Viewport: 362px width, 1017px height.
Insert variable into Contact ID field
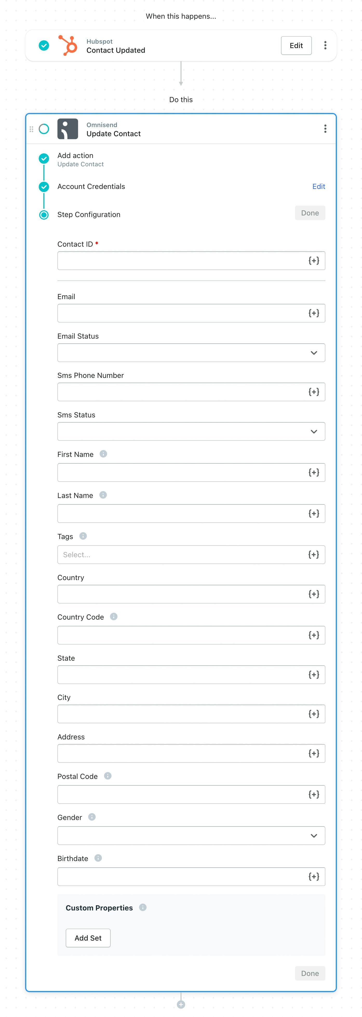pyautogui.click(x=313, y=261)
